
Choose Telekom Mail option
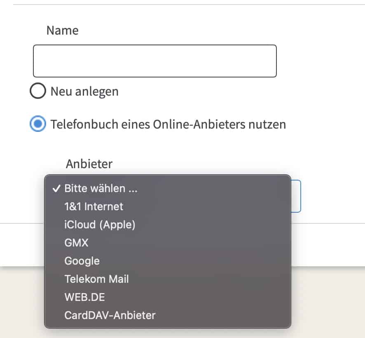point(167,279)
